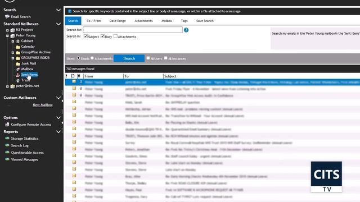Open the Attachments tab
This screenshot has width=360, height=202.
(x=143, y=21)
